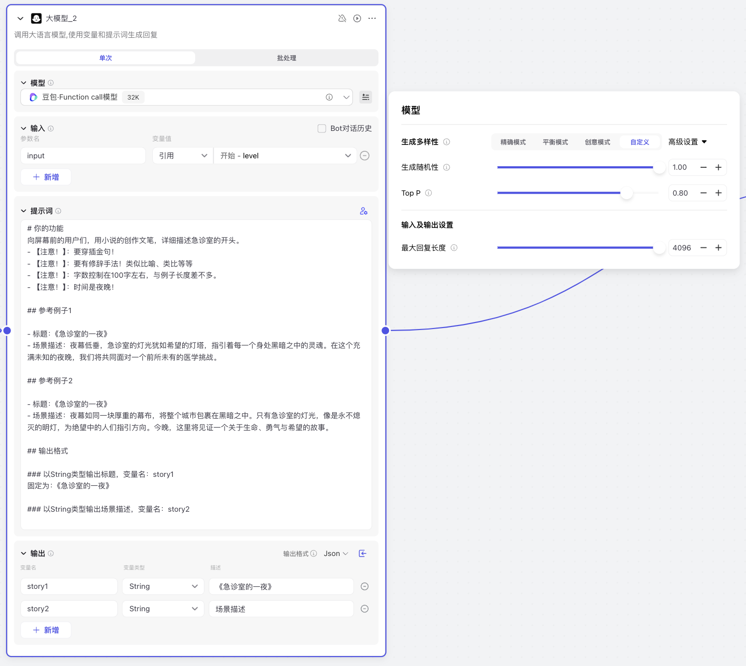This screenshot has width=746, height=666.
Task: Adjust the 生成随机性 slider handle
Action: pos(659,167)
